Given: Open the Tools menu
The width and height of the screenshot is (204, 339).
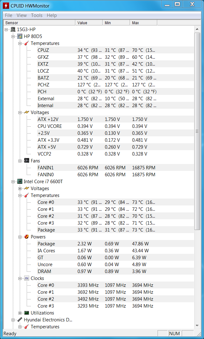Looking at the screenshot, I should tap(37, 15).
